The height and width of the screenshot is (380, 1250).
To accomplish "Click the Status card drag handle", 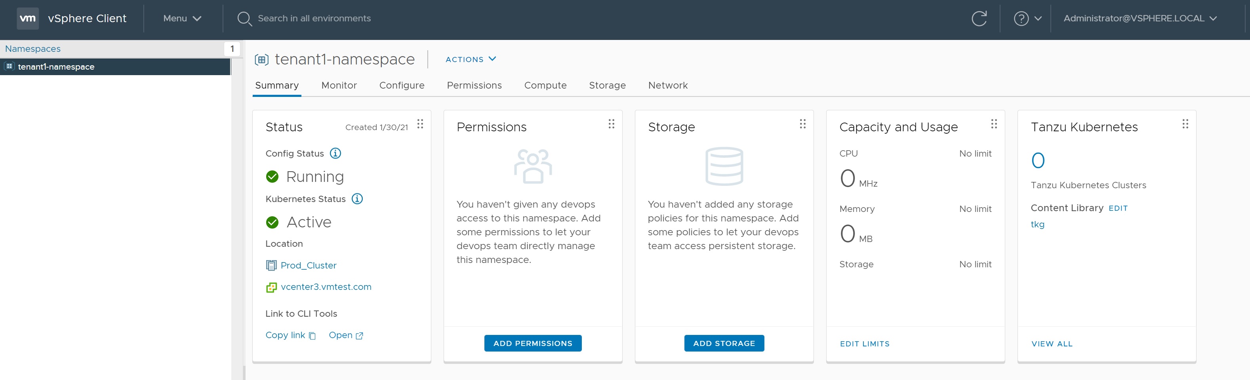I will (x=420, y=124).
